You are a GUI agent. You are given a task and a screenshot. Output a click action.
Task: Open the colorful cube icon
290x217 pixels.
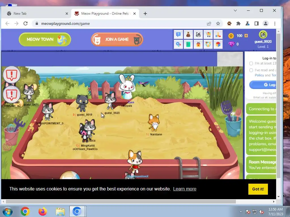pyautogui.click(x=218, y=44)
